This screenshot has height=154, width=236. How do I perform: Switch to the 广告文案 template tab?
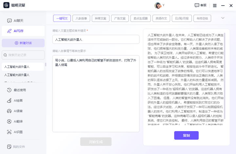click(120, 18)
